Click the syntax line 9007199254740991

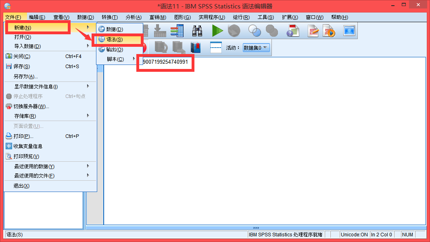click(165, 62)
